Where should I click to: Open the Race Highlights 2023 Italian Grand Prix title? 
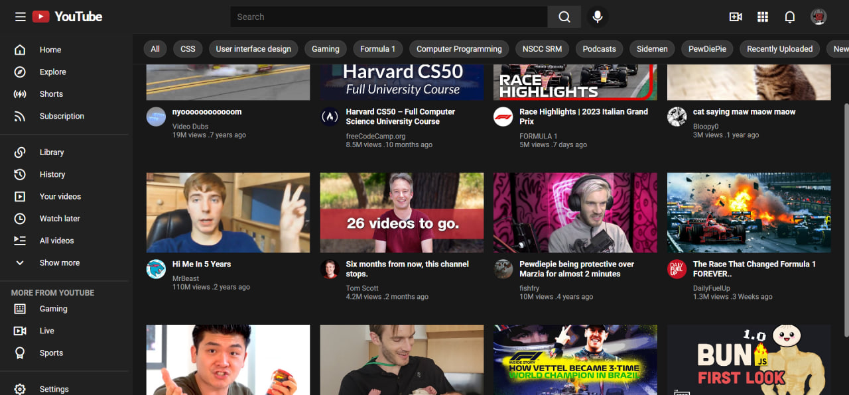[x=584, y=117]
